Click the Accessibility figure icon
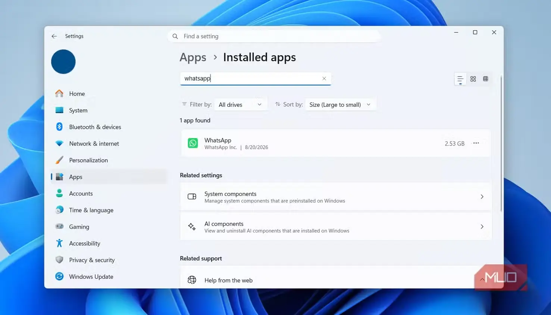Screen dimensions: 551x315 coord(59,243)
